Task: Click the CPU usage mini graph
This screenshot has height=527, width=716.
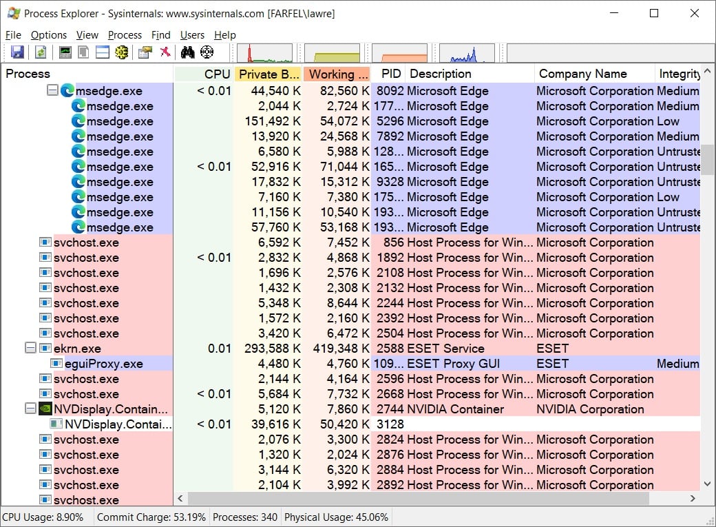Action: point(265,53)
